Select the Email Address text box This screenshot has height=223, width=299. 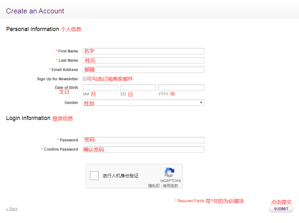143,70
